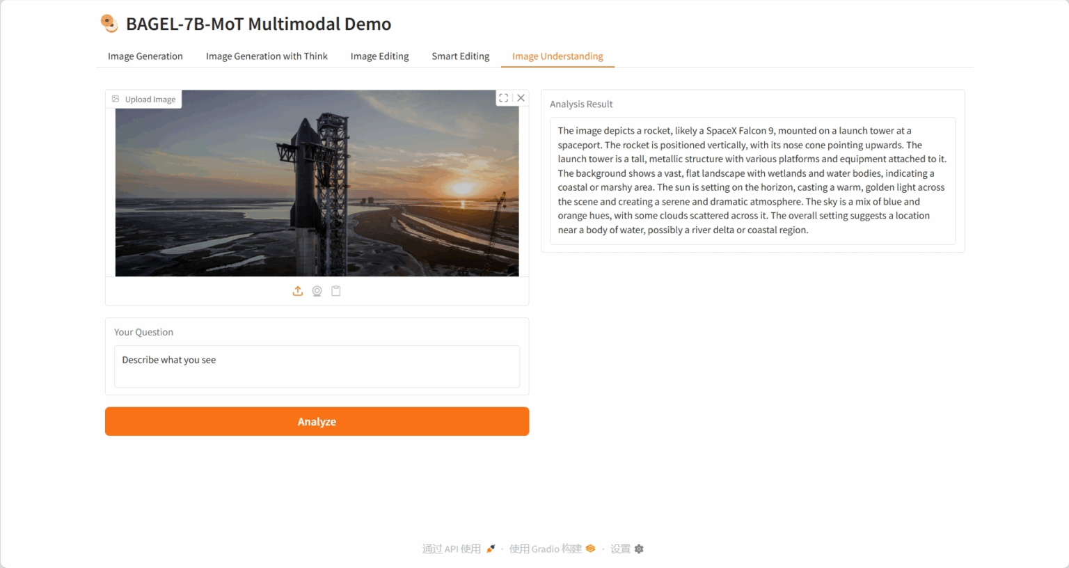This screenshot has height=568, width=1069.
Task: View the uploaded image in fullscreen
Action: (503, 98)
